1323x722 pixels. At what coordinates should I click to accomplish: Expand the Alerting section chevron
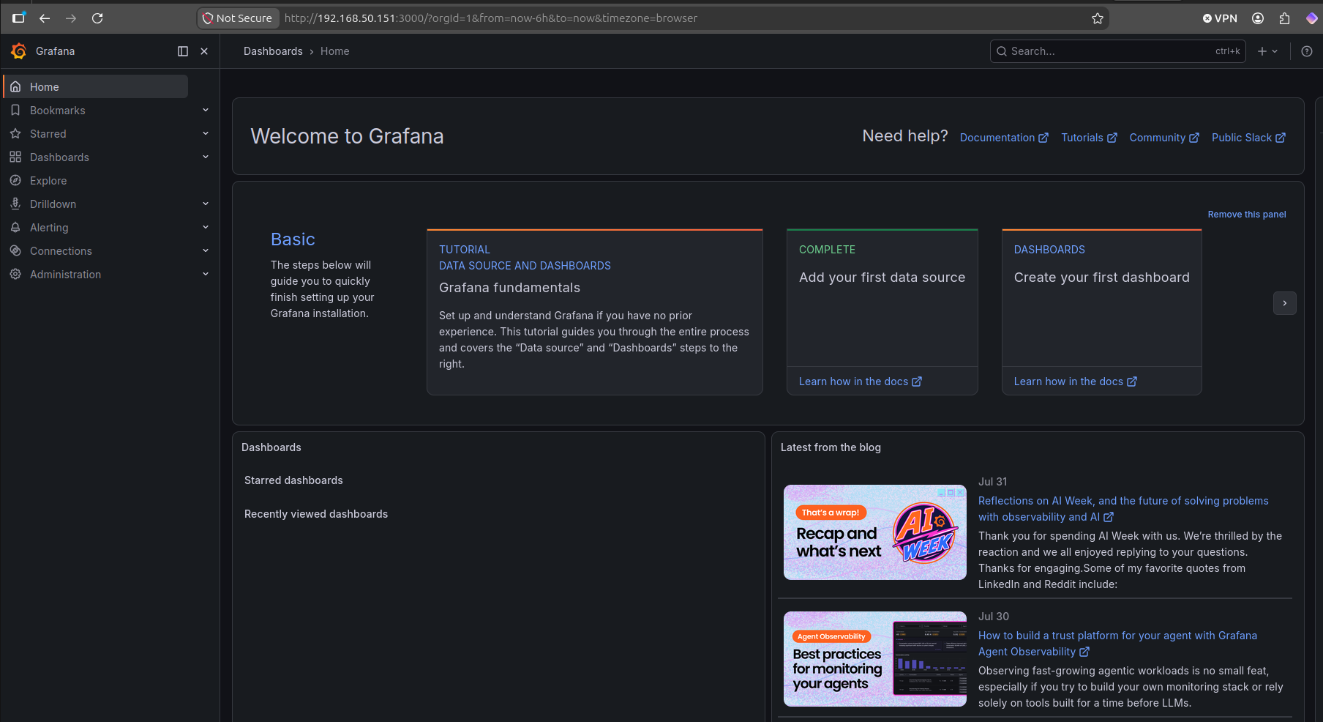pyautogui.click(x=206, y=227)
